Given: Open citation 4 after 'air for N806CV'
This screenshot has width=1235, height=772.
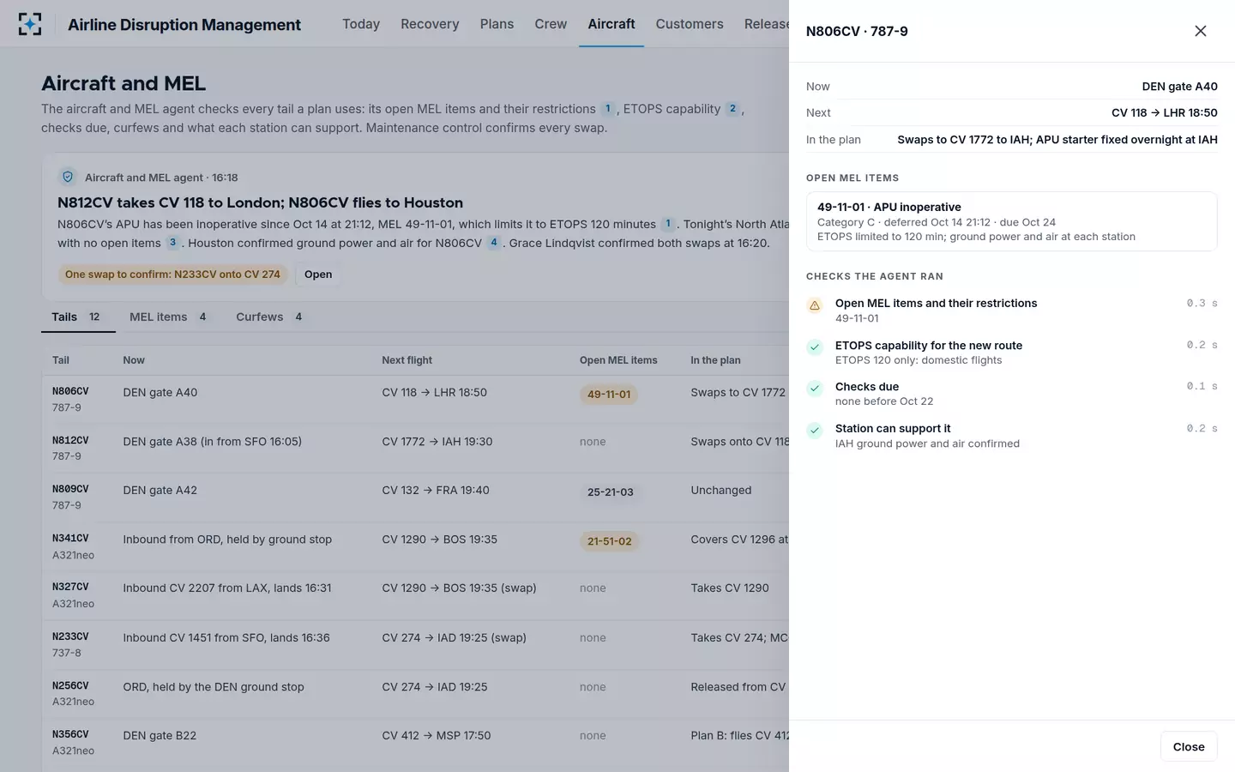Looking at the screenshot, I should pos(494,243).
